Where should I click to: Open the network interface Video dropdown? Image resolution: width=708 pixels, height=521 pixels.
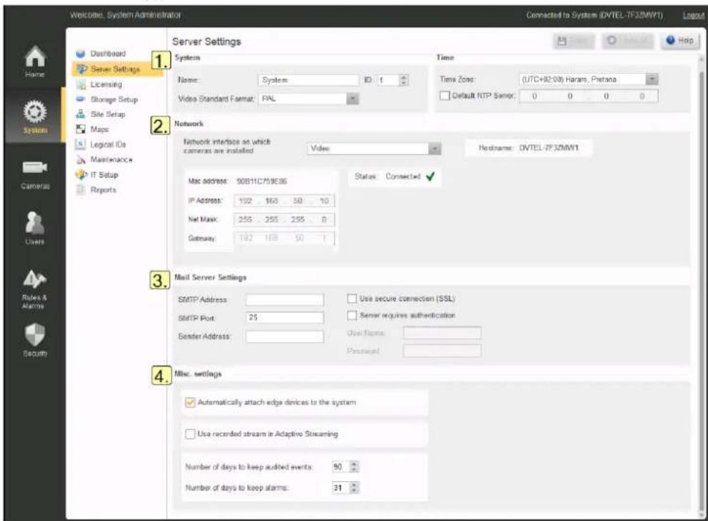435,148
